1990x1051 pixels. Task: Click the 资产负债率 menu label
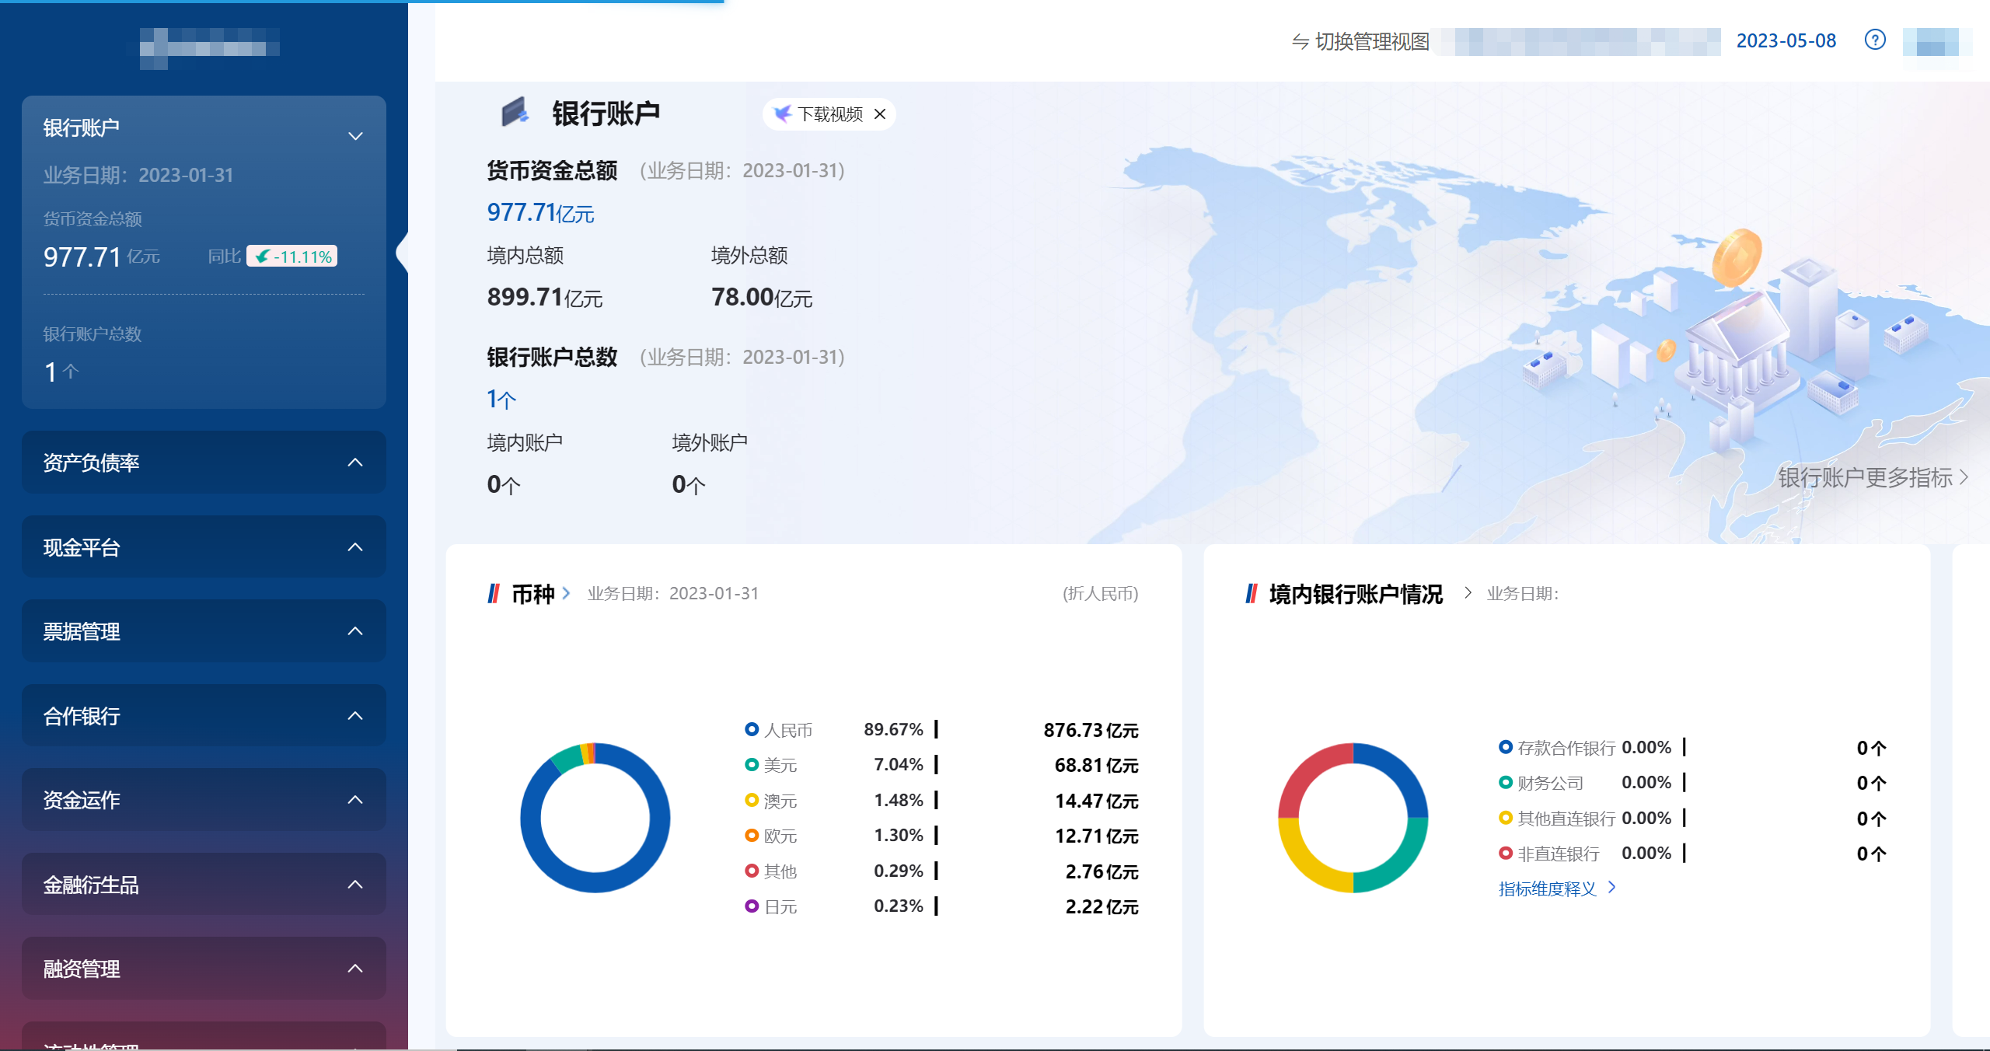pyautogui.click(x=91, y=463)
